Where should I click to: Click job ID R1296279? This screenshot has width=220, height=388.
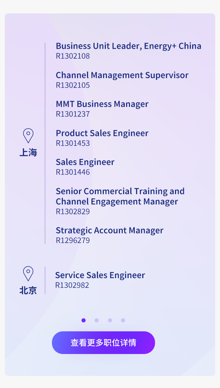[x=73, y=240]
